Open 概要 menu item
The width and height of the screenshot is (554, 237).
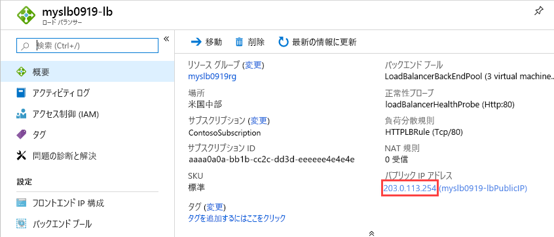[x=87, y=72]
